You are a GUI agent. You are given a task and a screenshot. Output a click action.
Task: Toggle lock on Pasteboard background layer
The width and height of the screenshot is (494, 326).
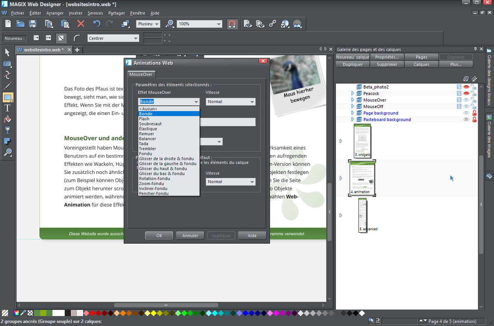474,119
